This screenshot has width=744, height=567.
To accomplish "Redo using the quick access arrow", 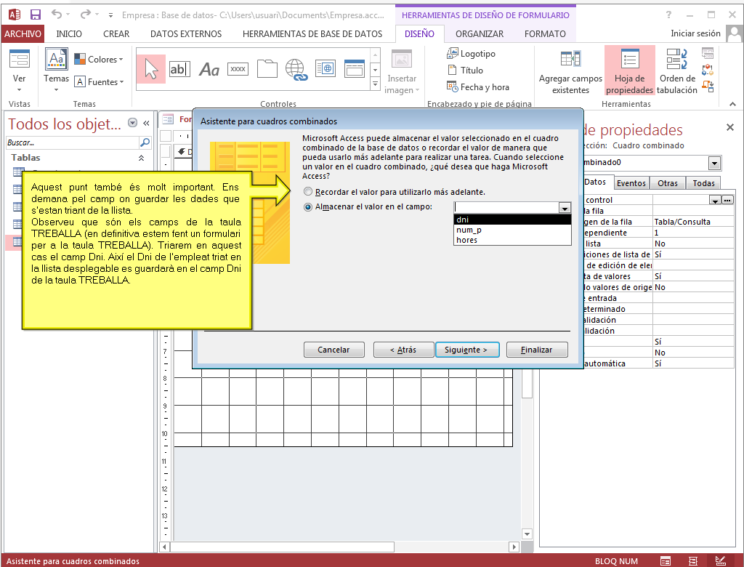I will coord(86,15).
